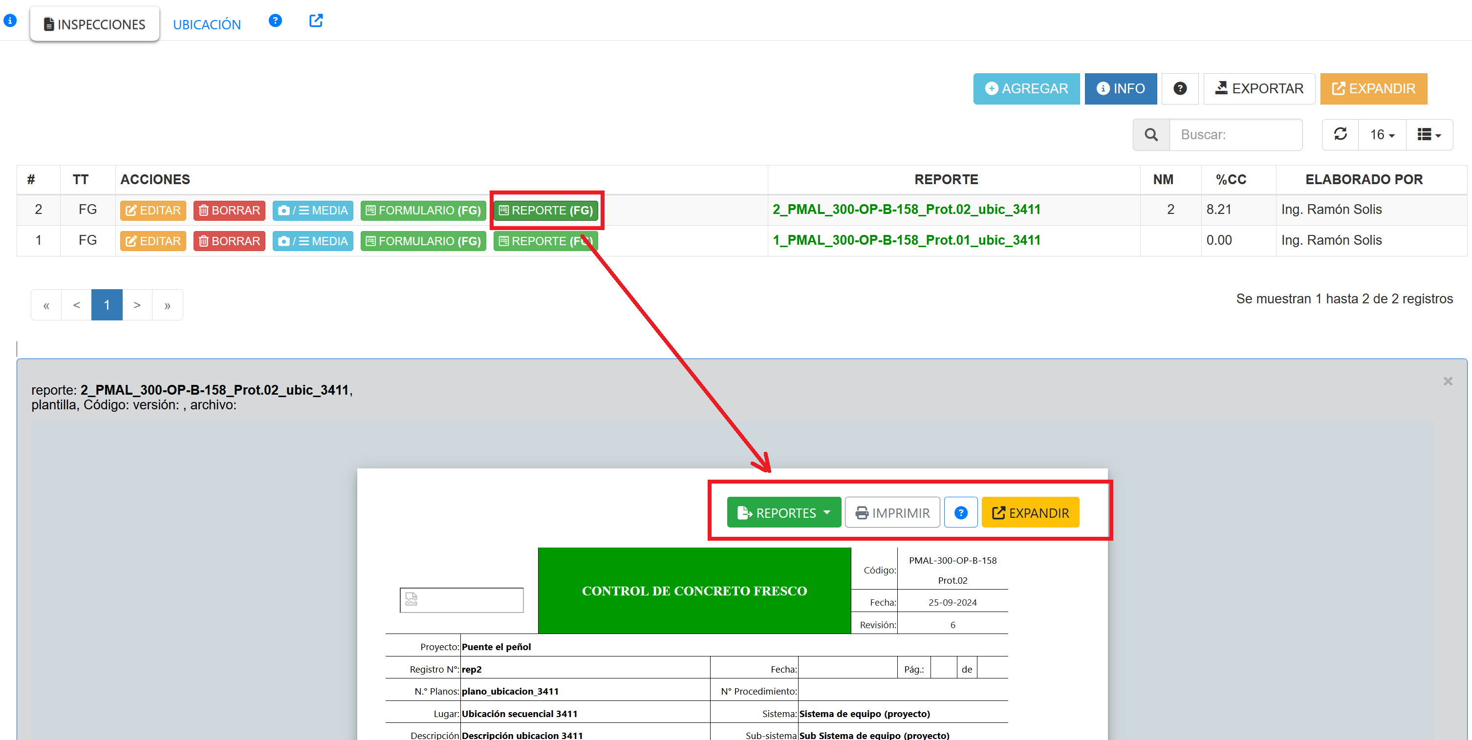Open the 16 rows-per-page dropdown
The width and height of the screenshot is (1472, 740).
coord(1382,135)
